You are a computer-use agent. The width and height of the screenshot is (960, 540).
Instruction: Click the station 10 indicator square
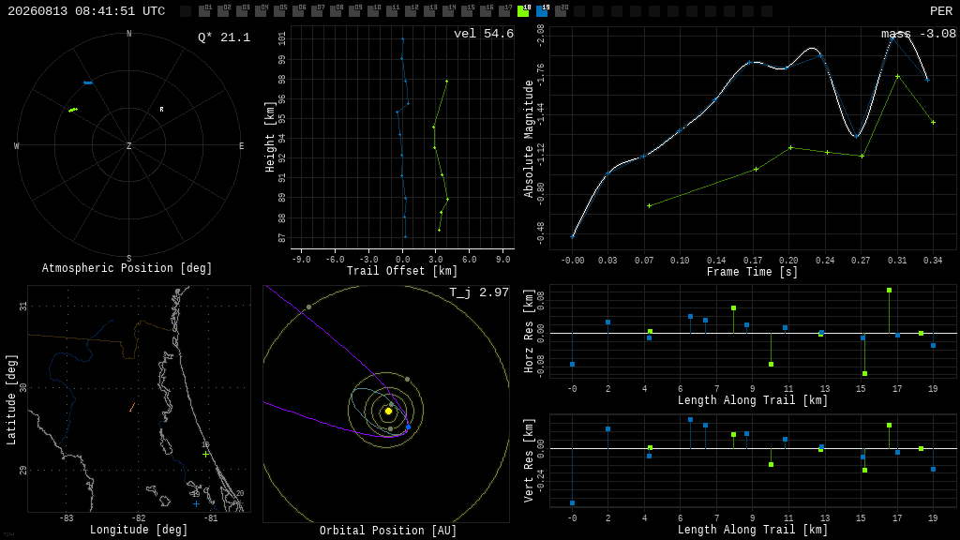373,11
